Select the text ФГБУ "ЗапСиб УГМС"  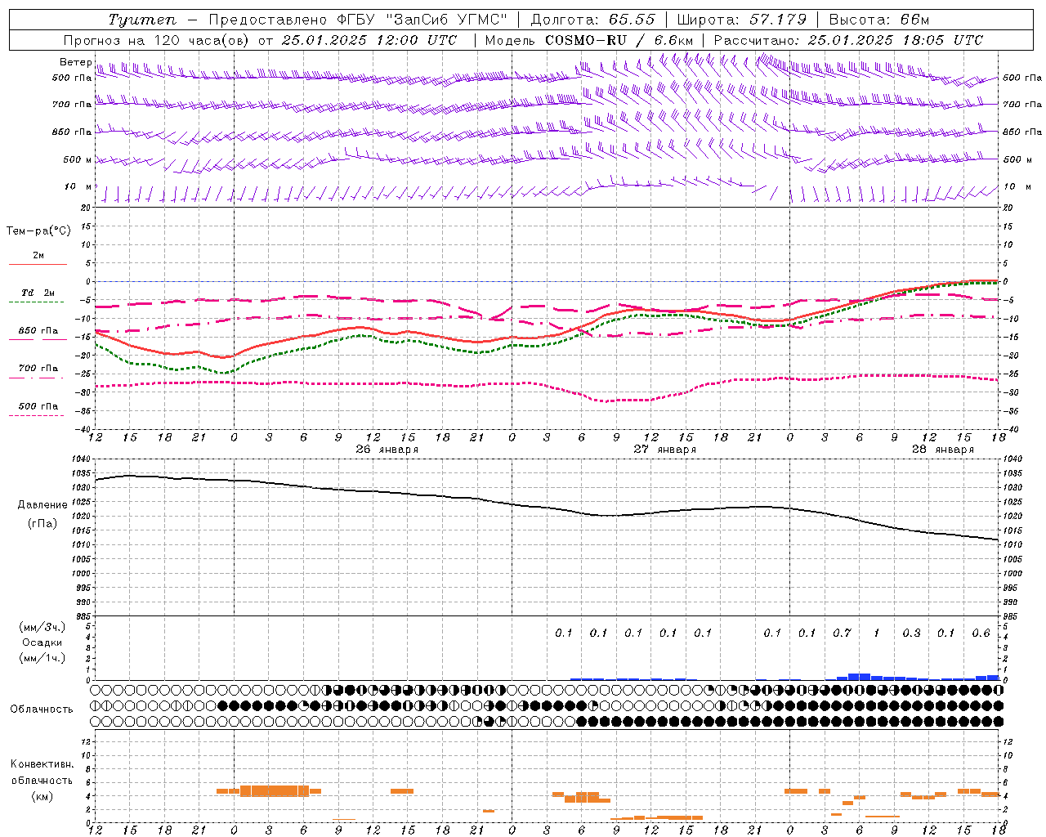coord(422,20)
